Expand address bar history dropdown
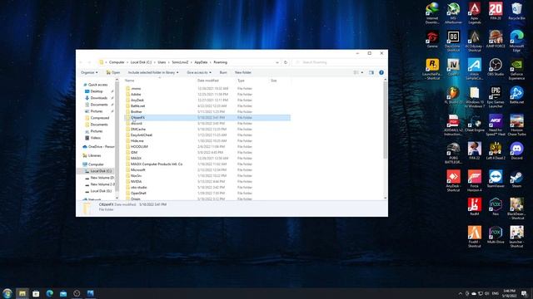Image resolution: width=533 pixels, height=299 pixels. (277, 62)
